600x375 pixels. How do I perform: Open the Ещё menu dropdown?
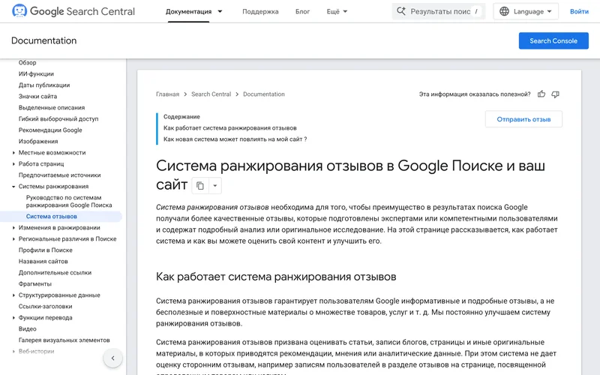(x=337, y=11)
